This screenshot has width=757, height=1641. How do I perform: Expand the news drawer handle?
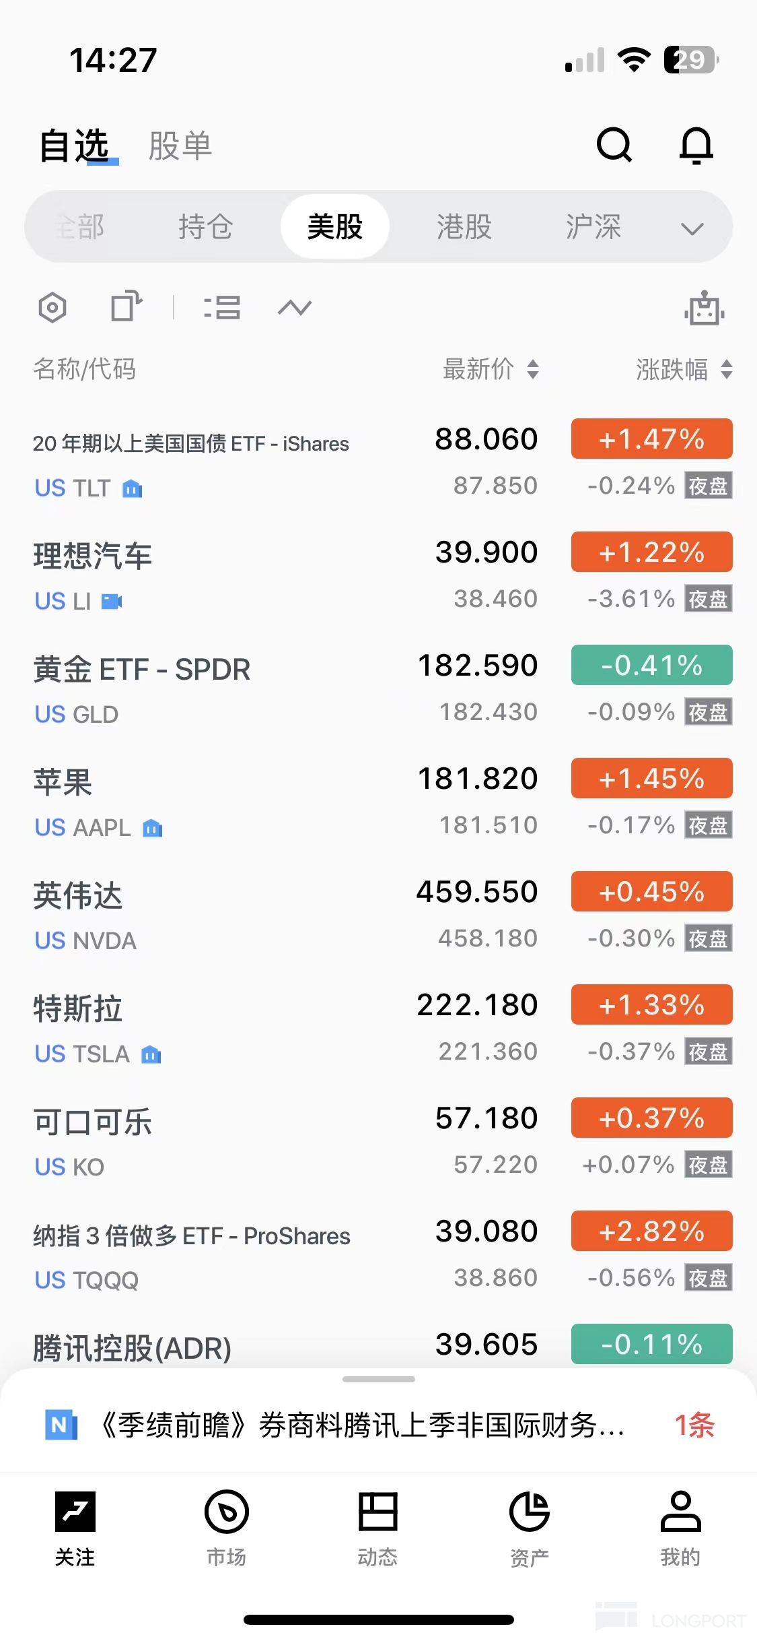(378, 1379)
